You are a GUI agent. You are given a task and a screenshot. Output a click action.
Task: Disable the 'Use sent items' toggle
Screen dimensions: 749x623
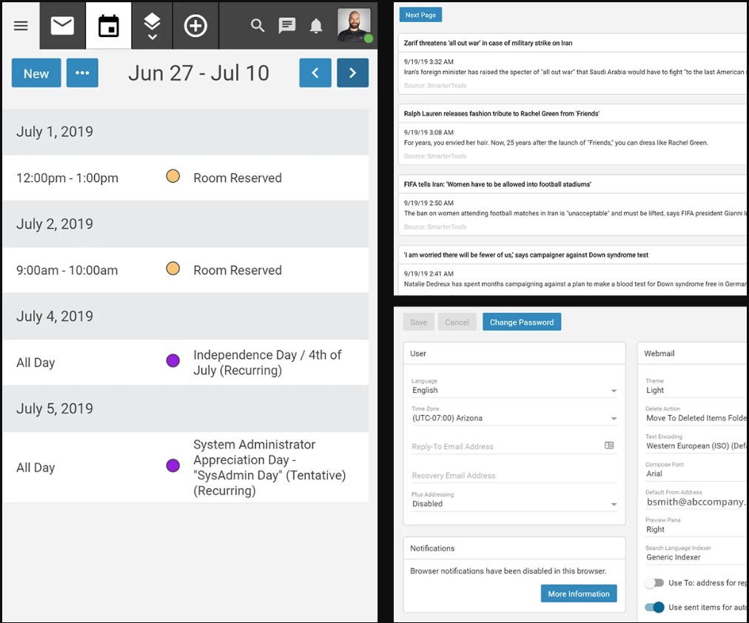(654, 607)
